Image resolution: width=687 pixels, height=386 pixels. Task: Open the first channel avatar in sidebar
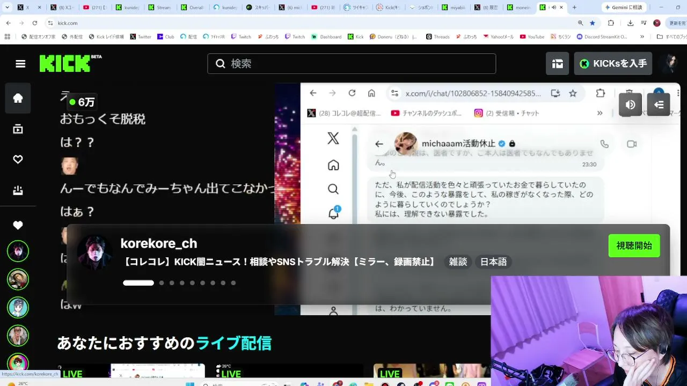pos(18,251)
